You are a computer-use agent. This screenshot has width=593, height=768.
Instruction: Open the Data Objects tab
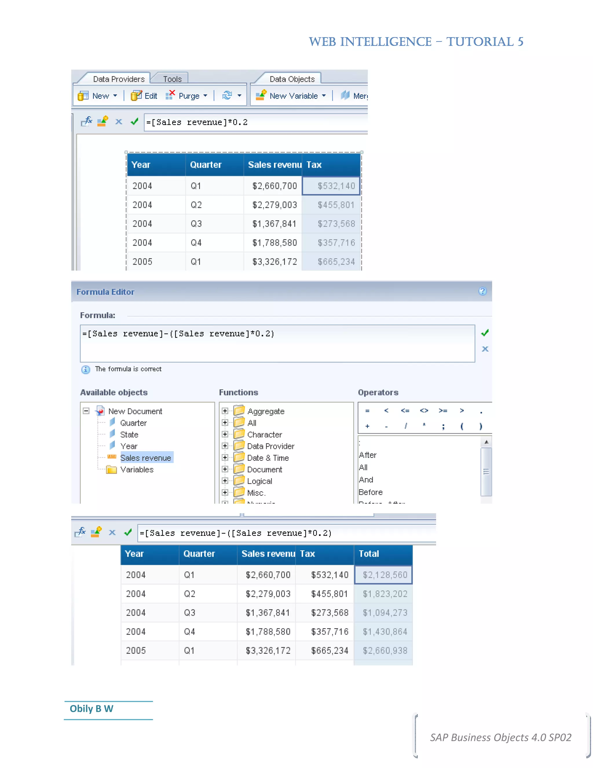click(292, 79)
